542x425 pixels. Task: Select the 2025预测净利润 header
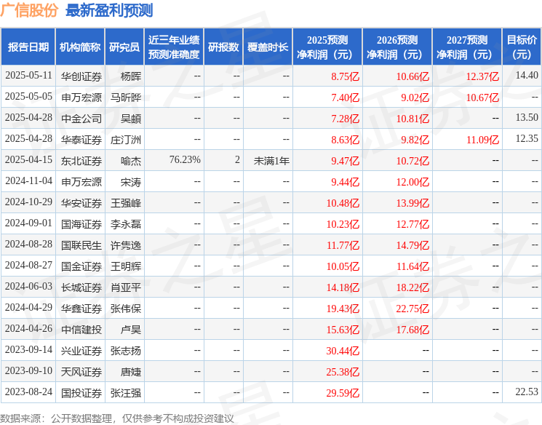tap(327, 47)
